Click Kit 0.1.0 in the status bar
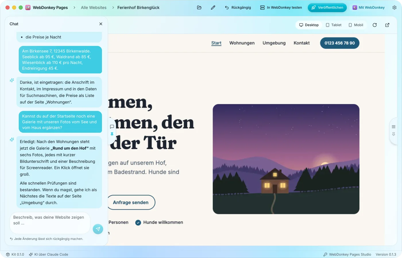The width and height of the screenshot is (402, 258). pyautogui.click(x=15, y=254)
